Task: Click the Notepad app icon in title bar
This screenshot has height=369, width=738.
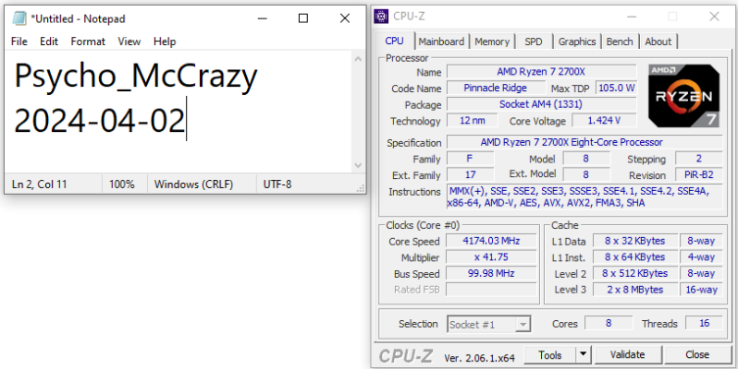Action: pos(19,18)
